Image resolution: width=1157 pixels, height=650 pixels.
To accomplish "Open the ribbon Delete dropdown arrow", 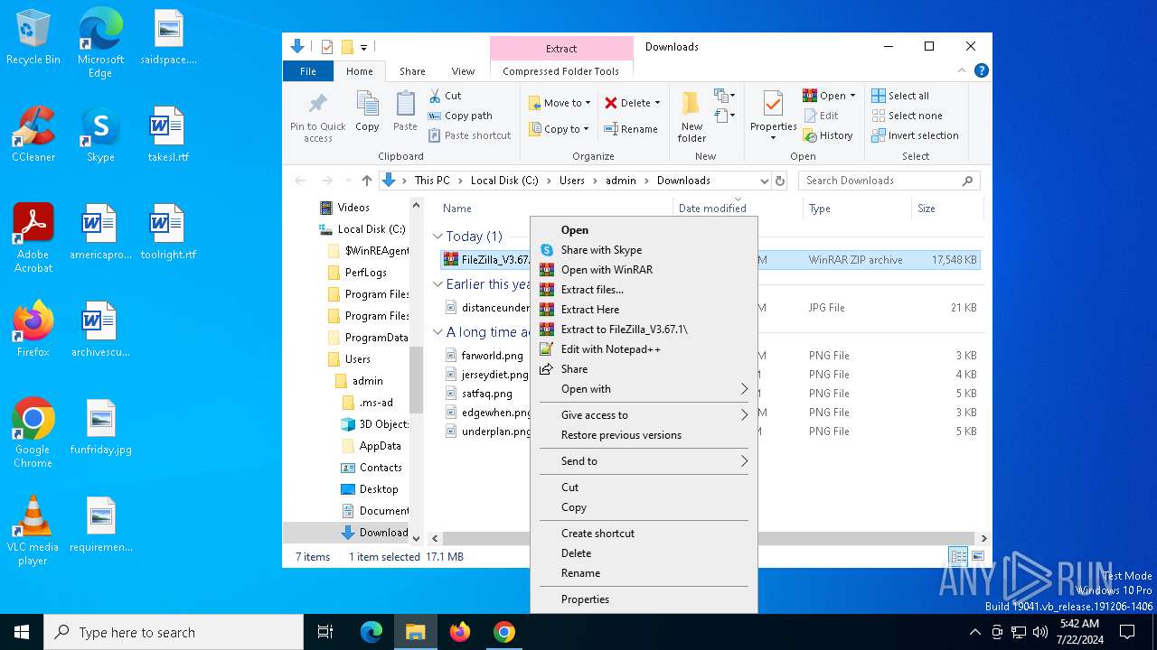I will coord(657,103).
